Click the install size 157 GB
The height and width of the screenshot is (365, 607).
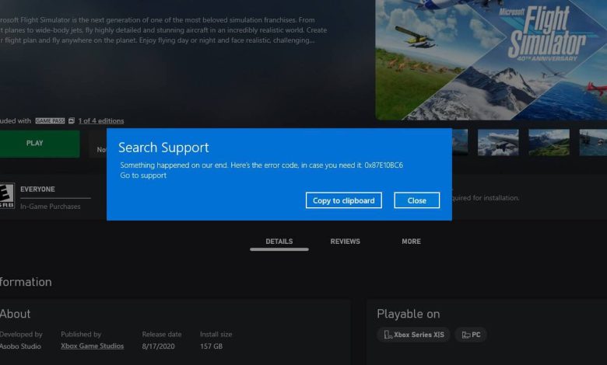[211, 346]
